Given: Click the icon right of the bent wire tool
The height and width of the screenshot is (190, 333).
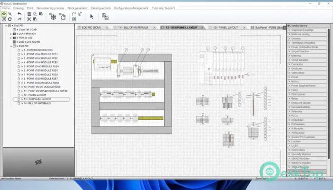Looking at the screenshot, I should [80, 14].
